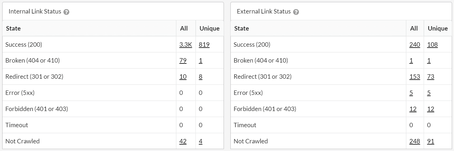Open internal Redirect All count 10
The height and width of the screenshot is (151, 454).
click(183, 77)
